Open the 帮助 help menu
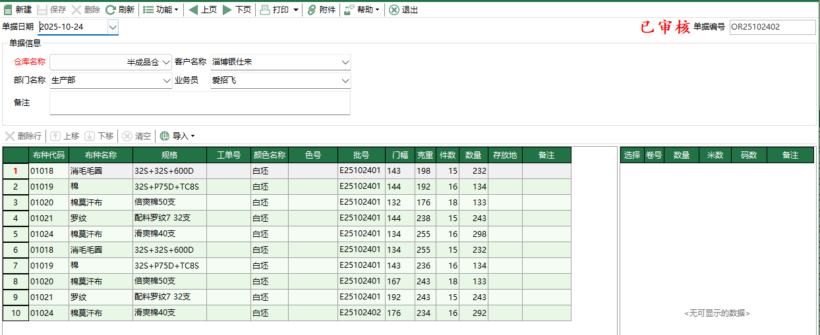The width and height of the screenshot is (820, 335). (x=361, y=10)
